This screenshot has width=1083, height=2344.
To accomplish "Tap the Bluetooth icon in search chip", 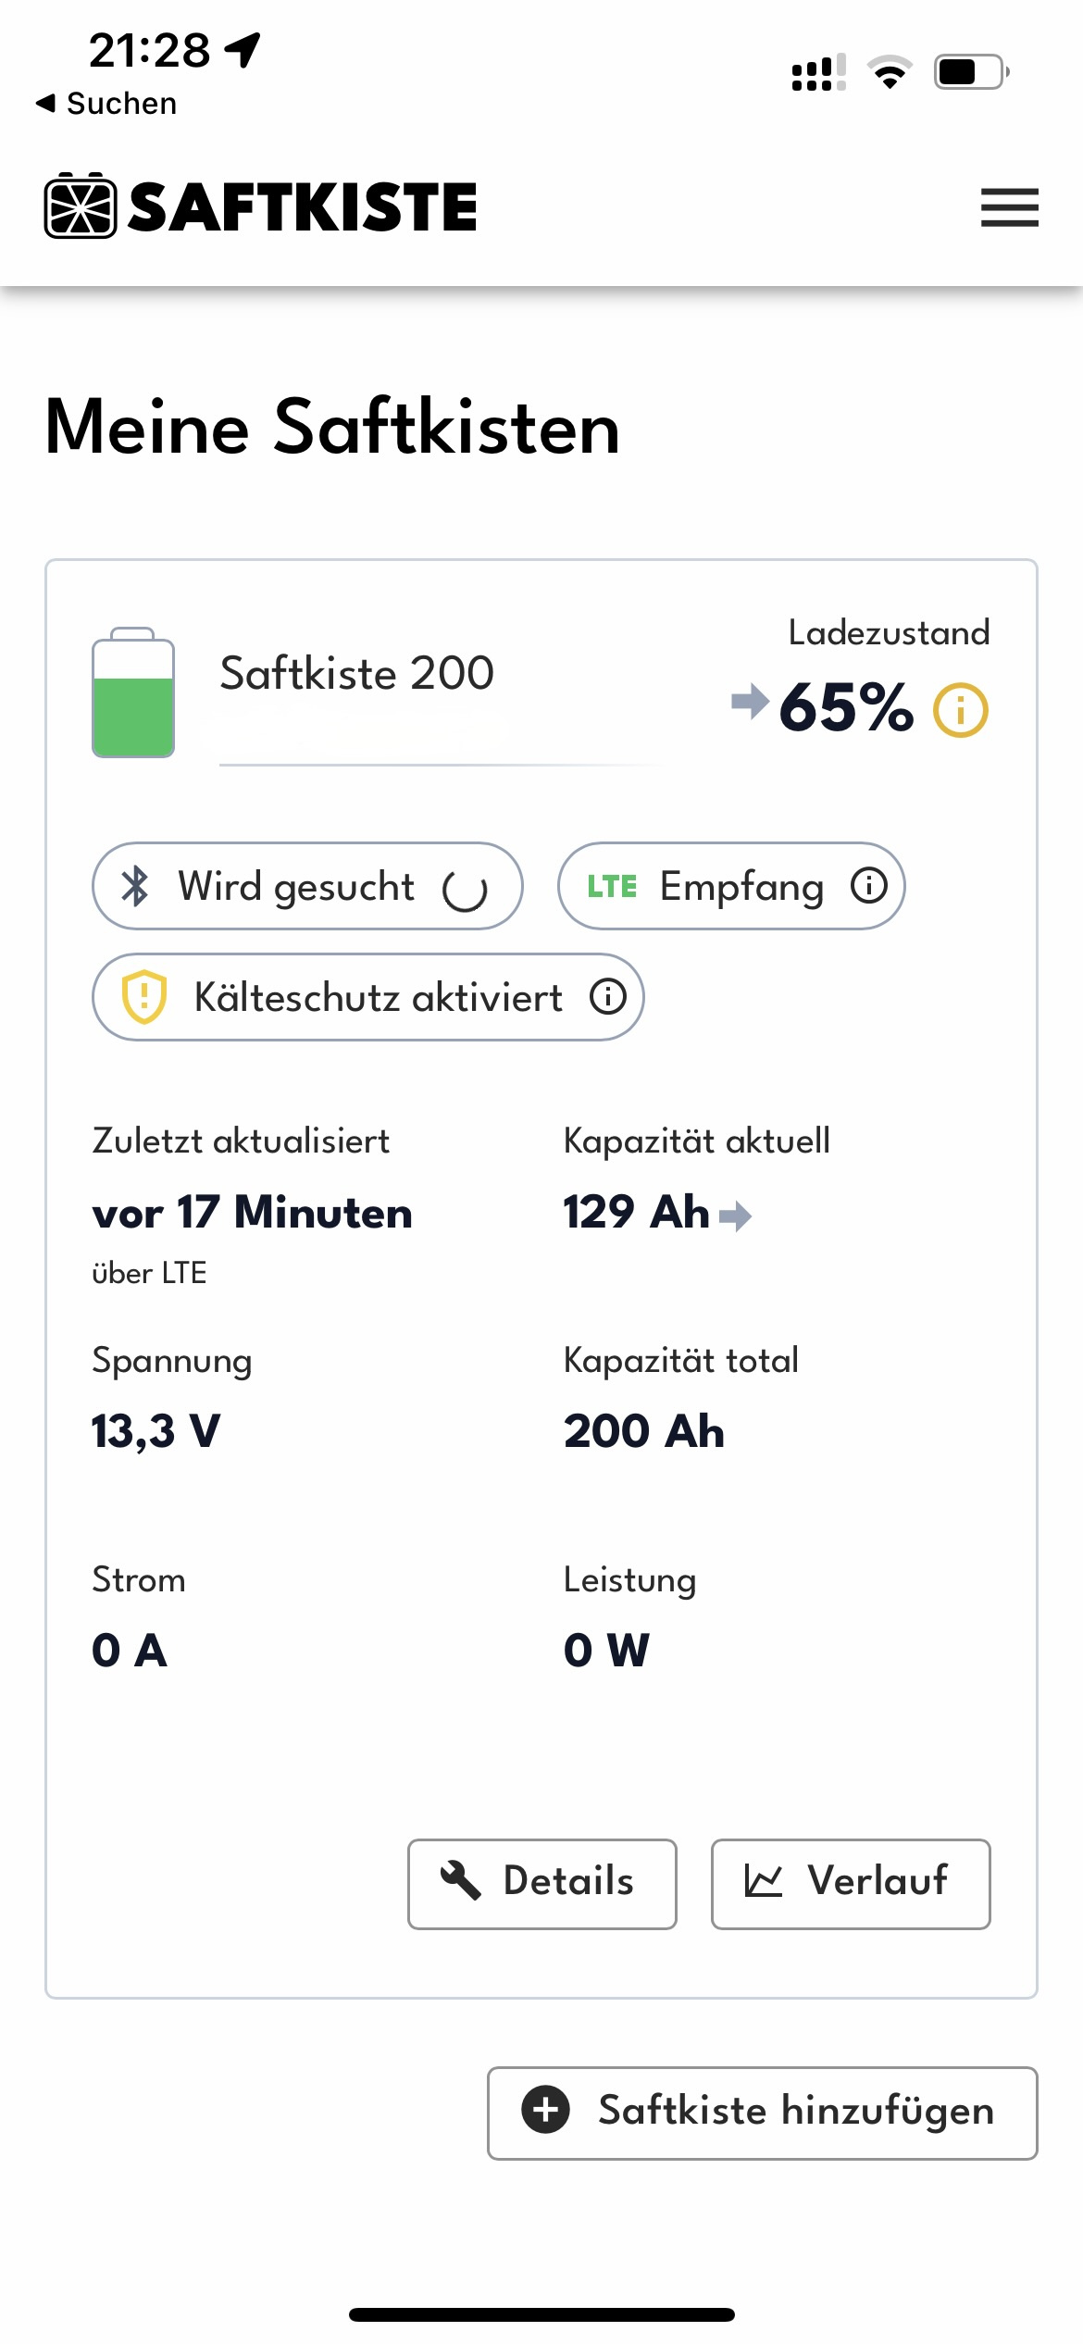I will point(135,886).
